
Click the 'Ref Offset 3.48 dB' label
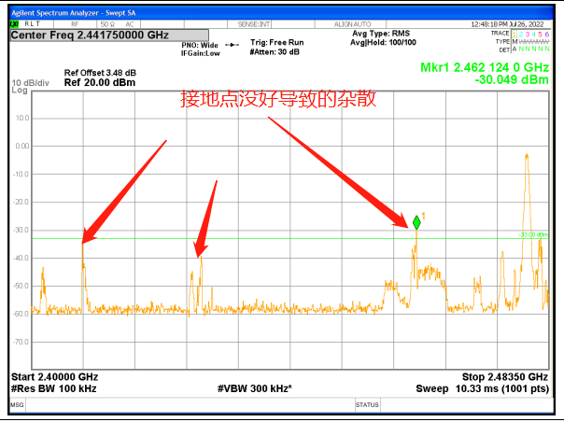tap(100, 73)
